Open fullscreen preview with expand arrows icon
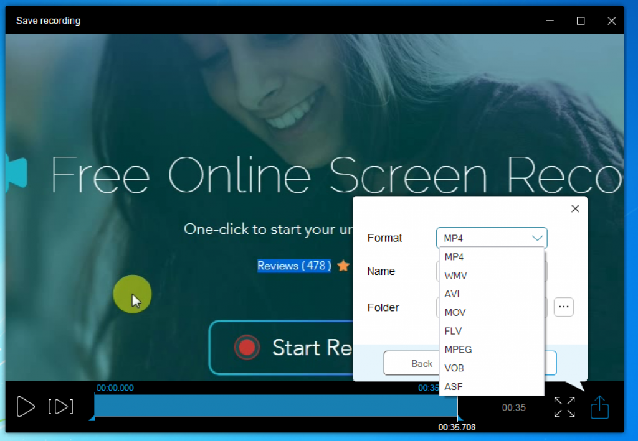This screenshot has height=441, width=638. tap(564, 407)
